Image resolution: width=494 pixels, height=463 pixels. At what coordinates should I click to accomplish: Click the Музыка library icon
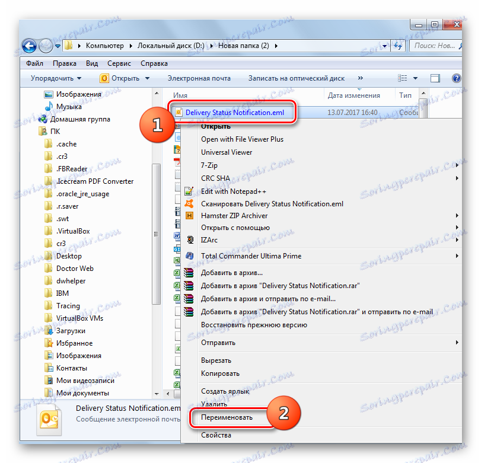point(49,107)
